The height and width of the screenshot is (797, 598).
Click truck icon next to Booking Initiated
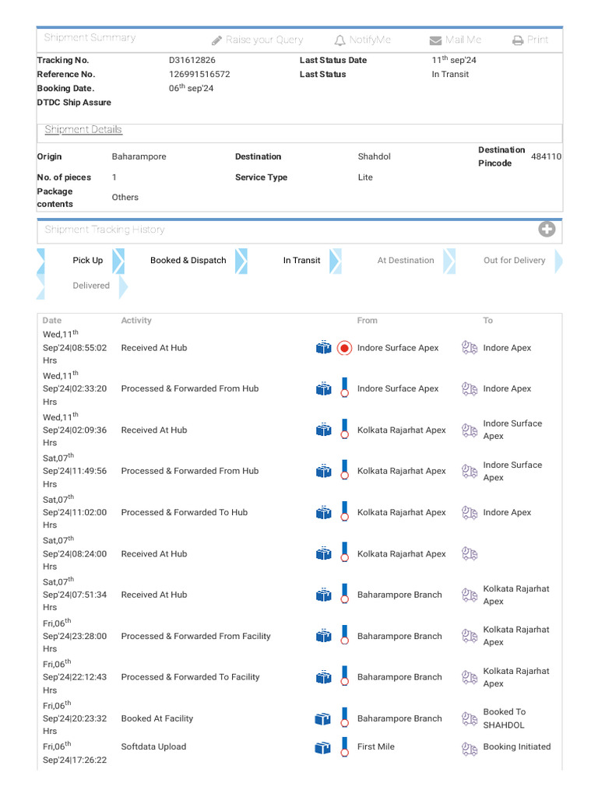click(469, 747)
